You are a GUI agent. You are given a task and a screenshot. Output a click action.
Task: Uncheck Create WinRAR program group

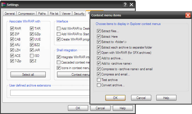click(x=58, y=39)
